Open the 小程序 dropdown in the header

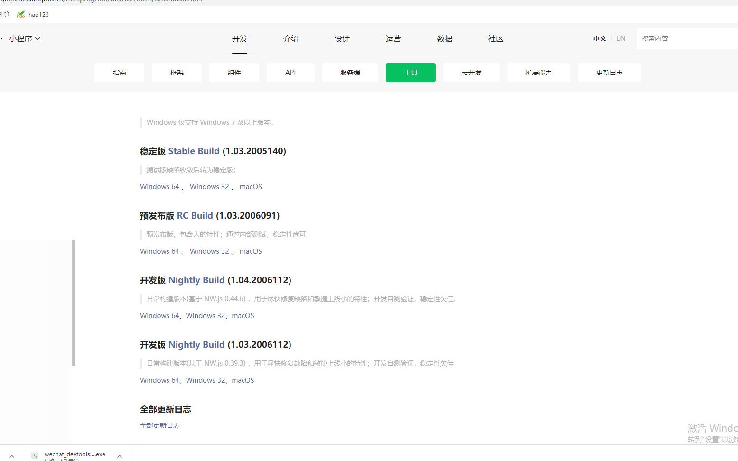tap(25, 38)
